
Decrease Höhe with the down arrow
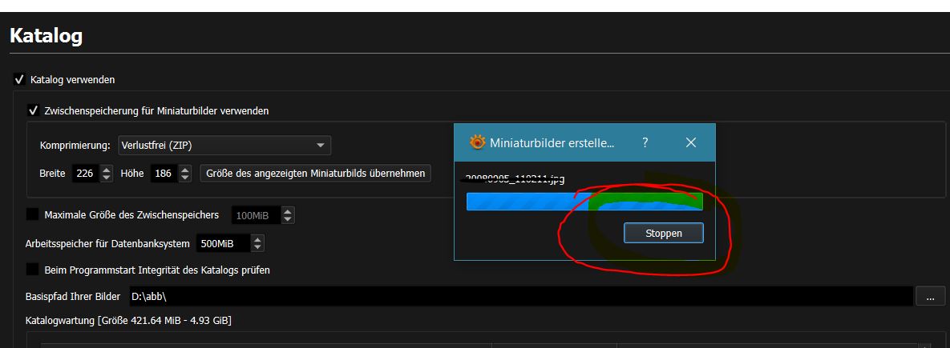[185, 178]
